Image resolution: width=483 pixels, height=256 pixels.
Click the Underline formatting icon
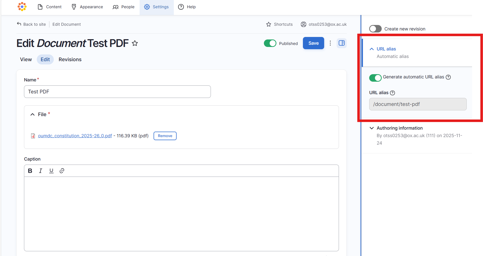[x=51, y=171]
